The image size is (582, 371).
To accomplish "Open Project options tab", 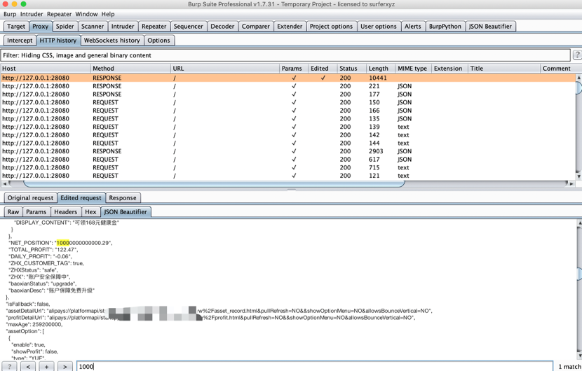I will coord(331,27).
